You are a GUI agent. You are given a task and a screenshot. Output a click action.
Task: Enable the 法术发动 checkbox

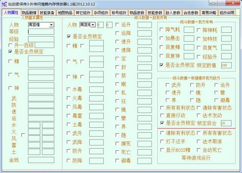click(x=199, y=115)
